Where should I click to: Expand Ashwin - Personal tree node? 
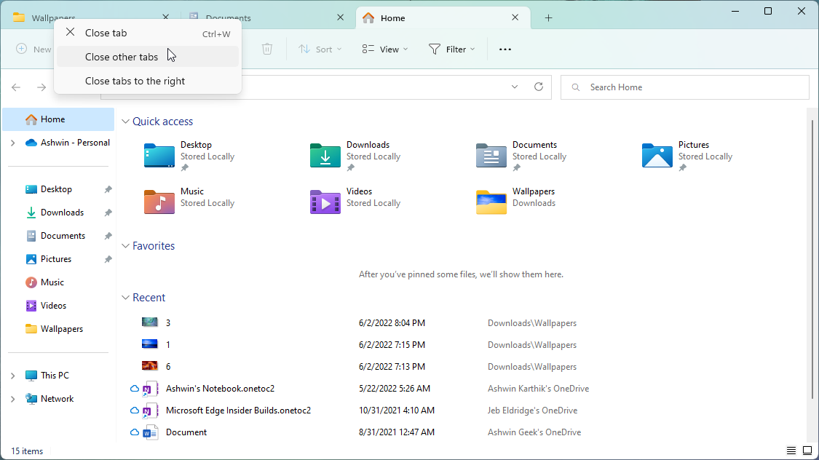point(12,143)
